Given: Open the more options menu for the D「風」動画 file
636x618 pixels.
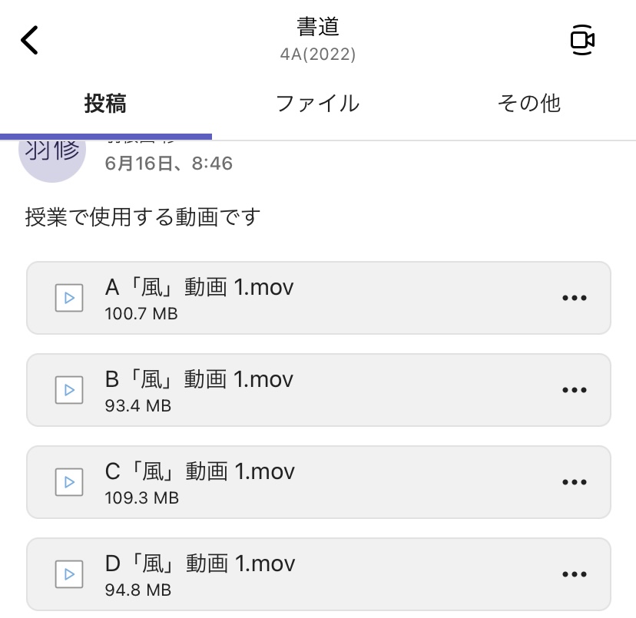Looking at the screenshot, I should click(575, 574).
